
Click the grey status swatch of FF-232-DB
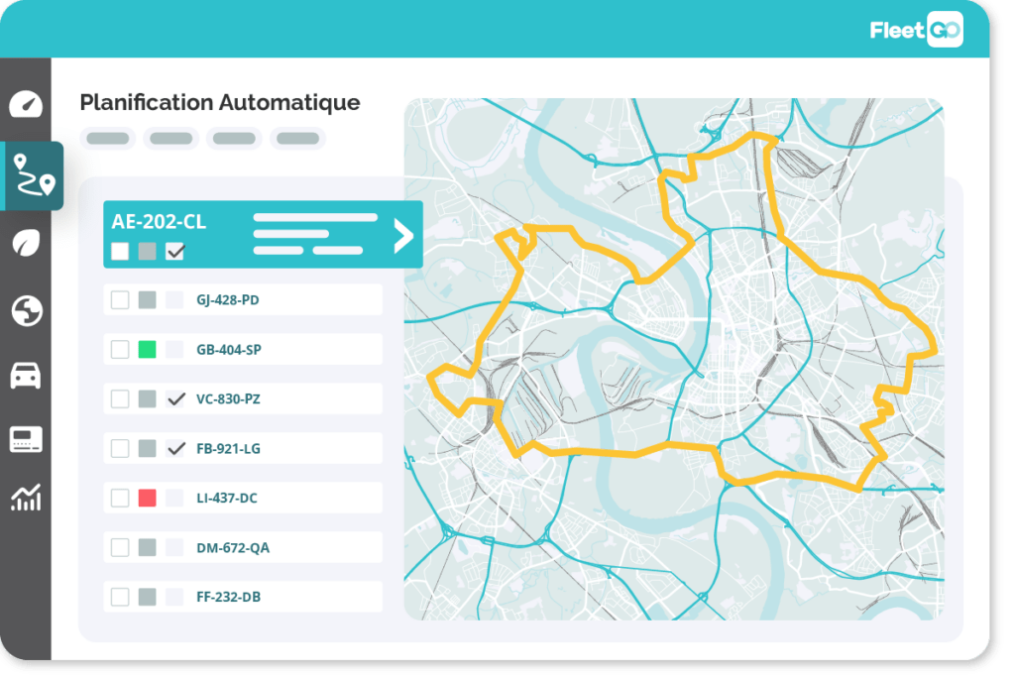coord(148,597)
